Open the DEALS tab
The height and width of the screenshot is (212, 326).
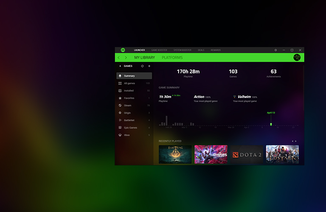[201, 50]
